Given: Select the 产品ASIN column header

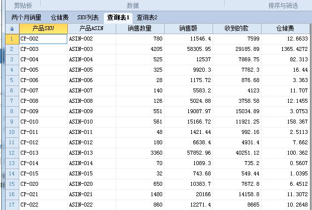Looking at the screenshot, I should (91, 29).
